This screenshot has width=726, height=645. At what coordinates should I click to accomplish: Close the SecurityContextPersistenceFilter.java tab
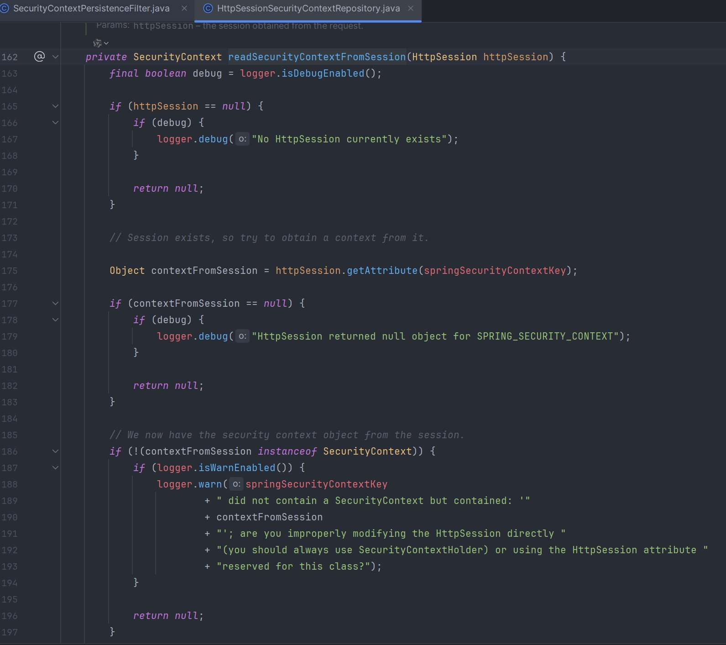(184, 8)
